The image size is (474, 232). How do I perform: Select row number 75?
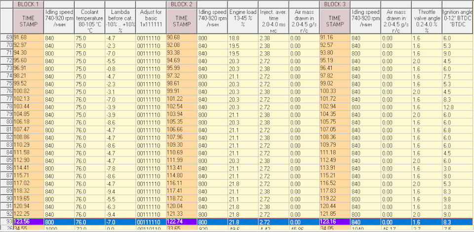(x=6, y=84)
